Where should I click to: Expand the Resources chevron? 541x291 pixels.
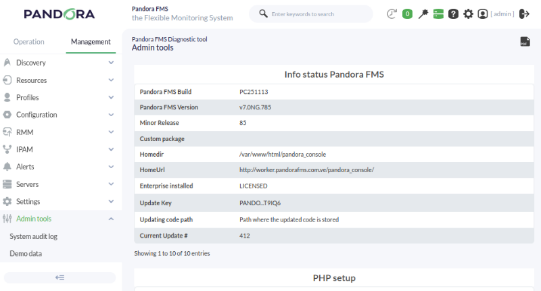pyautogui.click(x=111, y=80)
